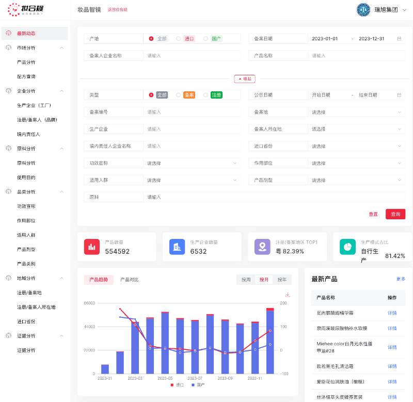413x402 pixels.
Task: Click the calendar icon in 备案日期 field
Action: [x=399, y=39]
